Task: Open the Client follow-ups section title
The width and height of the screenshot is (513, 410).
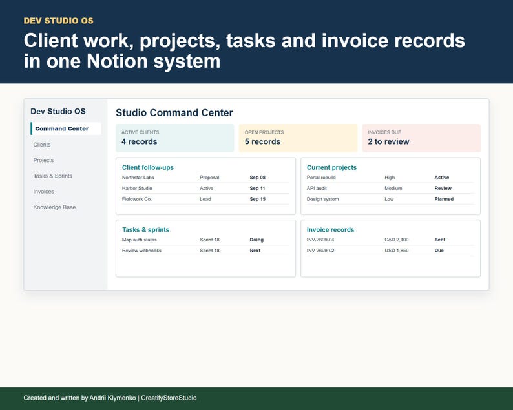Action: pyautogui.click(x=148, y=167)
